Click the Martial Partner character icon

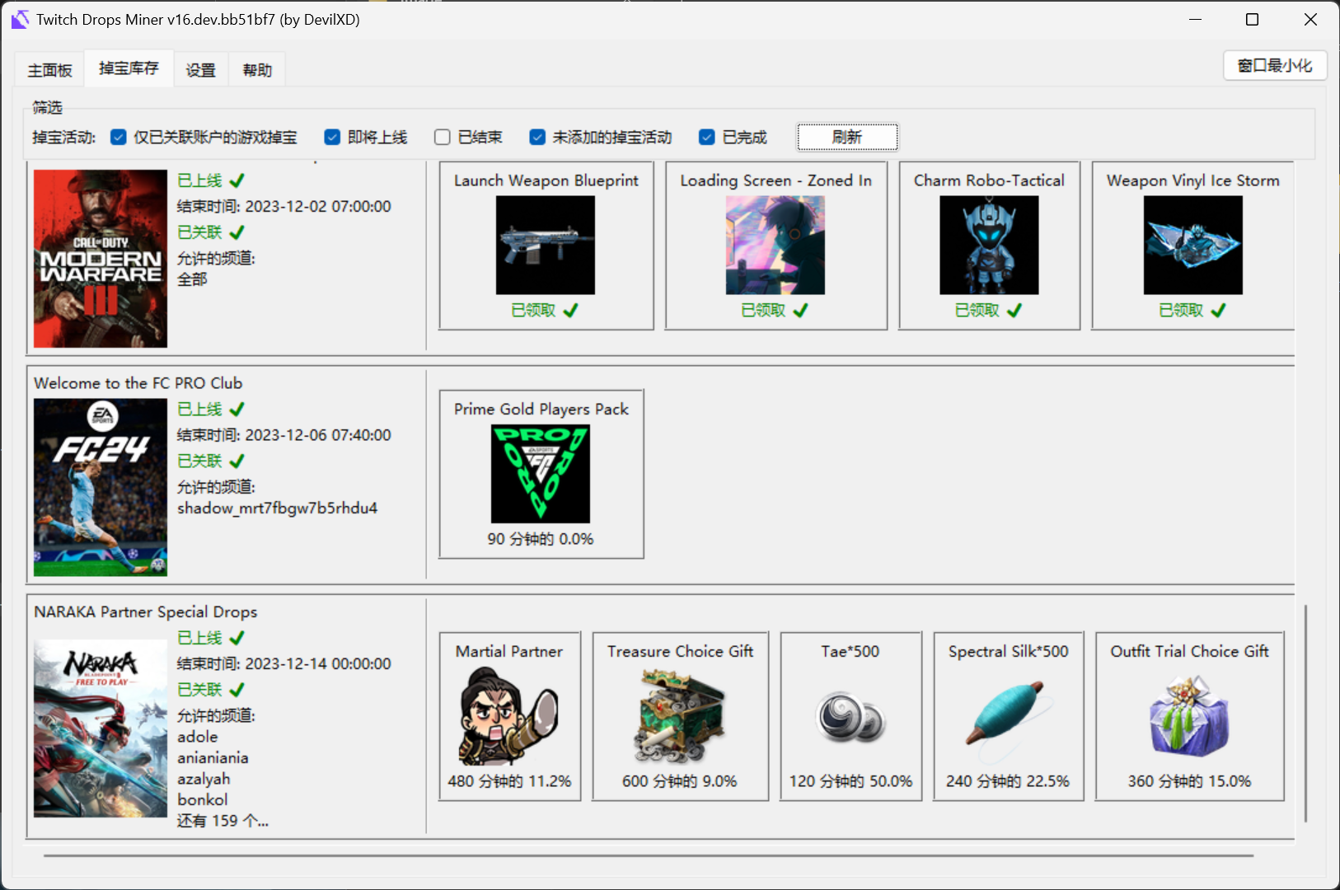point(509,716)
